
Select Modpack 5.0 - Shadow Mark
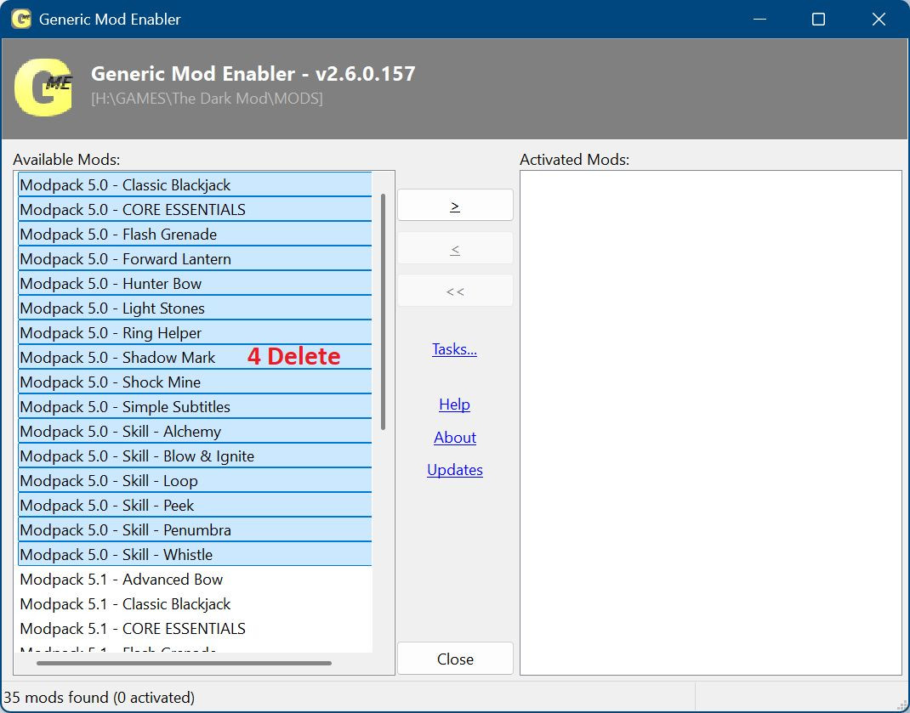[195, 358]
